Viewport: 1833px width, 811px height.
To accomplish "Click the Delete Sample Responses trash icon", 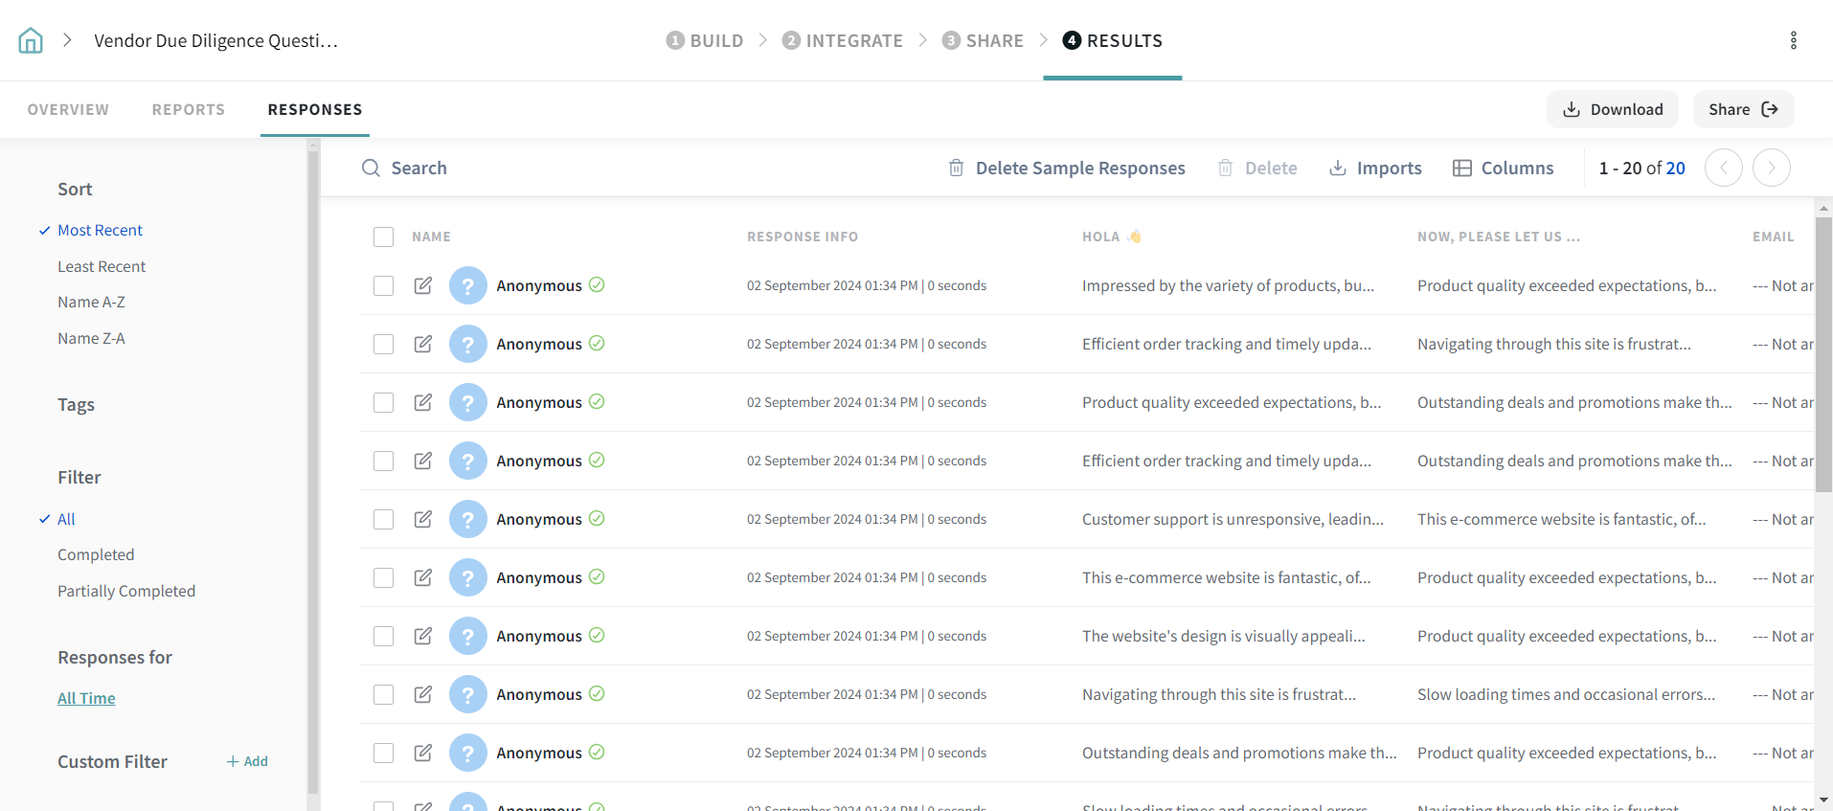I will (956, 168).
